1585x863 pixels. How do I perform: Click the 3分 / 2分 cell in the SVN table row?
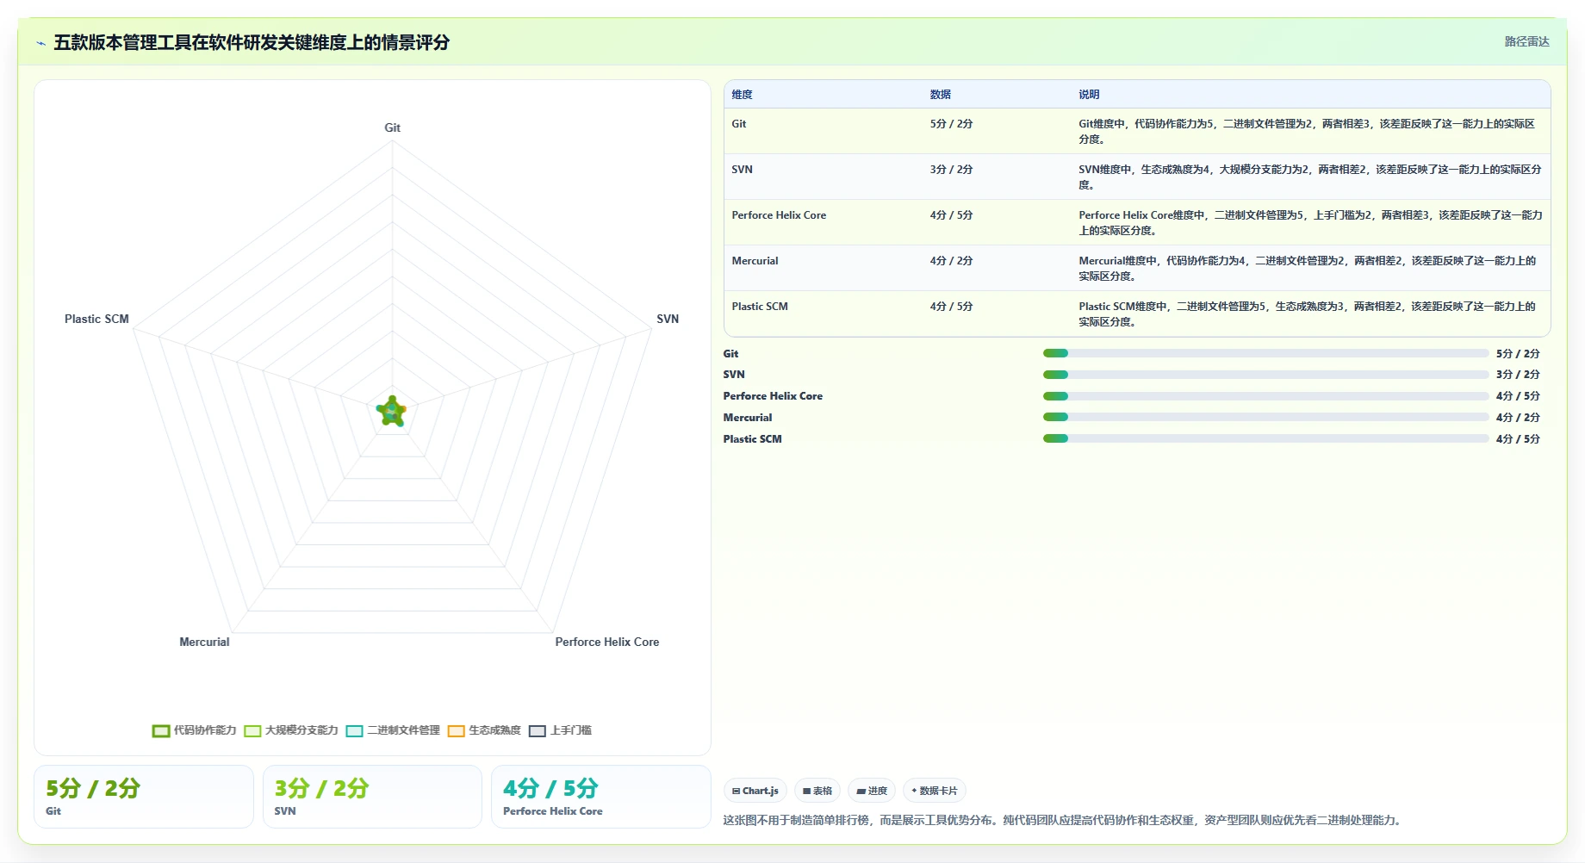click(951, 170)
